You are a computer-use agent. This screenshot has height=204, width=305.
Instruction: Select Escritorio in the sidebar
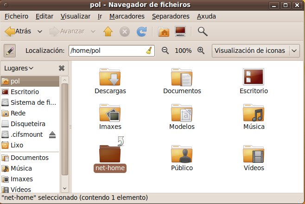[x=30, y=92]
